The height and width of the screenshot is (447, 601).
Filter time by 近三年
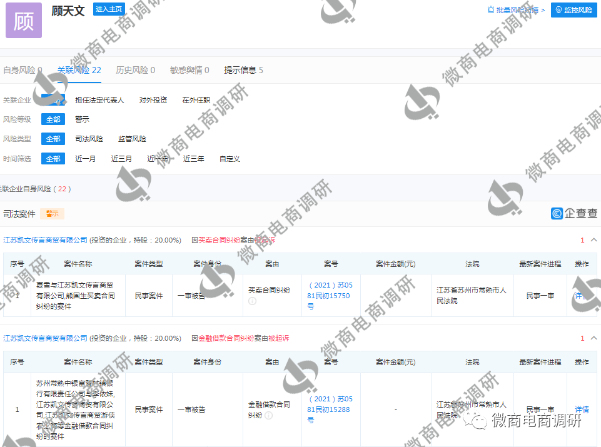[x=194, y=159]
